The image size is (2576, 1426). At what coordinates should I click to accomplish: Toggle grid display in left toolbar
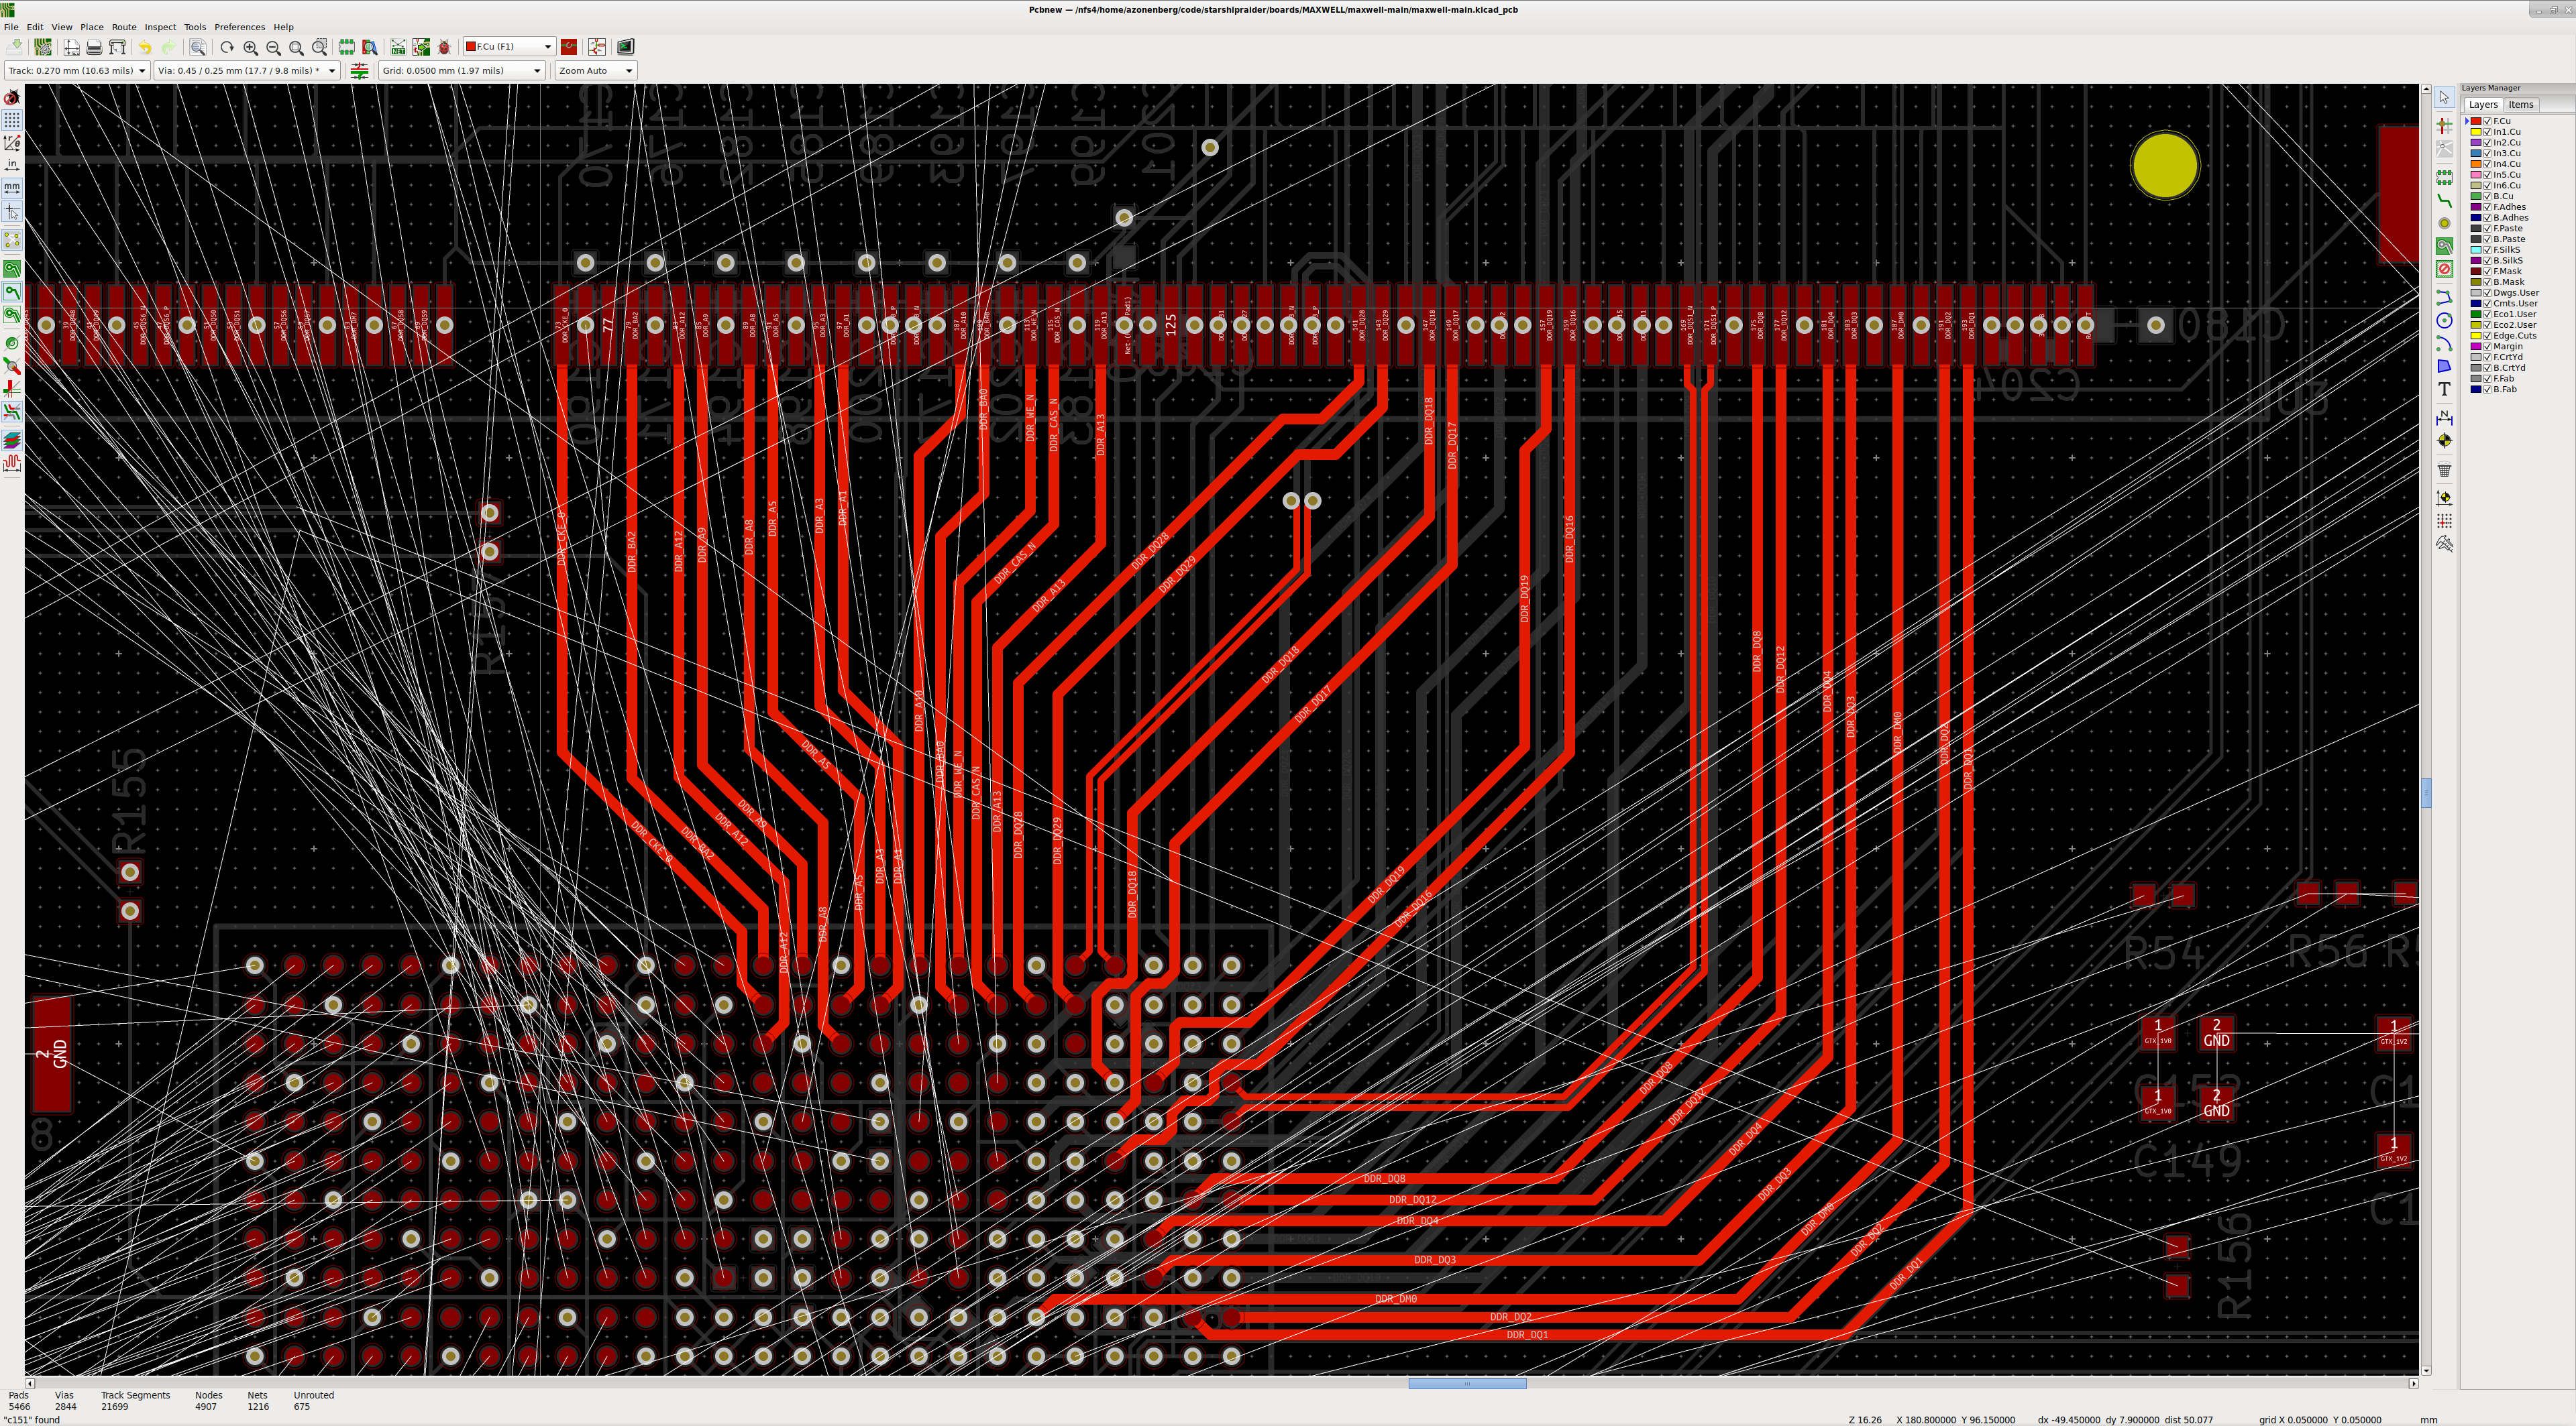point(12,120)
